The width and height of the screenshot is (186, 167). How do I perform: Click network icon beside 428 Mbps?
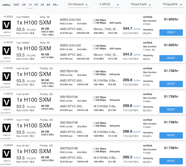pyautogui.click(x=94, y=46)
